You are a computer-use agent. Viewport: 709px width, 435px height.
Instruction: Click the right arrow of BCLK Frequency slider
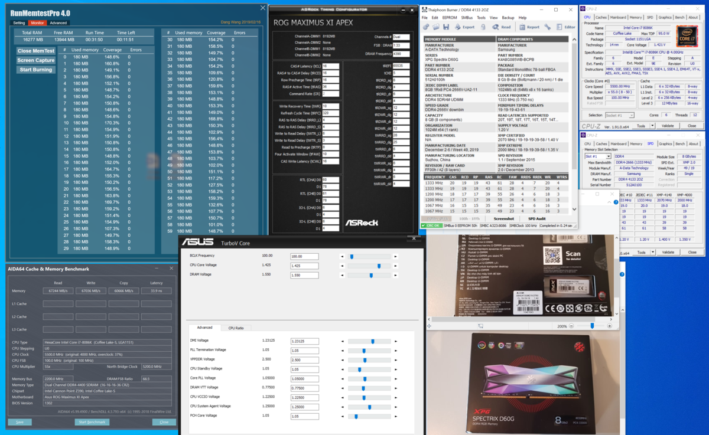coord(396,257)
